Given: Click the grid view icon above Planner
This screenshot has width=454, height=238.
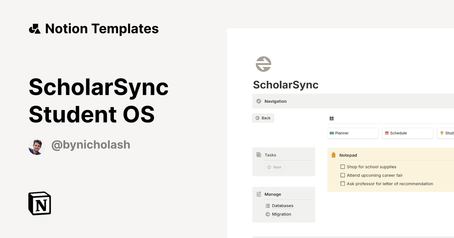Looking at the screenshot, I should click(331, 118).
